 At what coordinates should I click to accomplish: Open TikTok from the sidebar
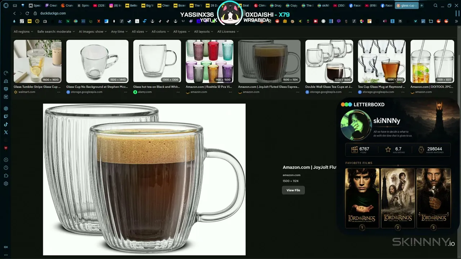[6, 124]
